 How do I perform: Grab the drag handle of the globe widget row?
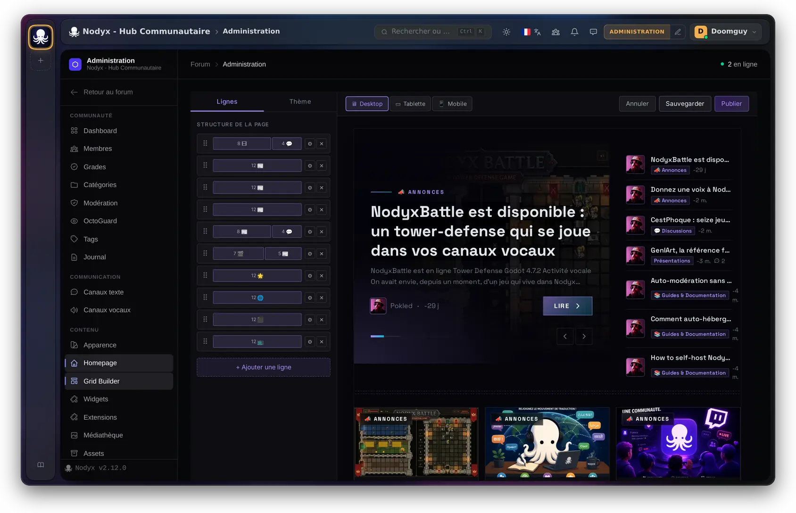click(x=205, y=298)
